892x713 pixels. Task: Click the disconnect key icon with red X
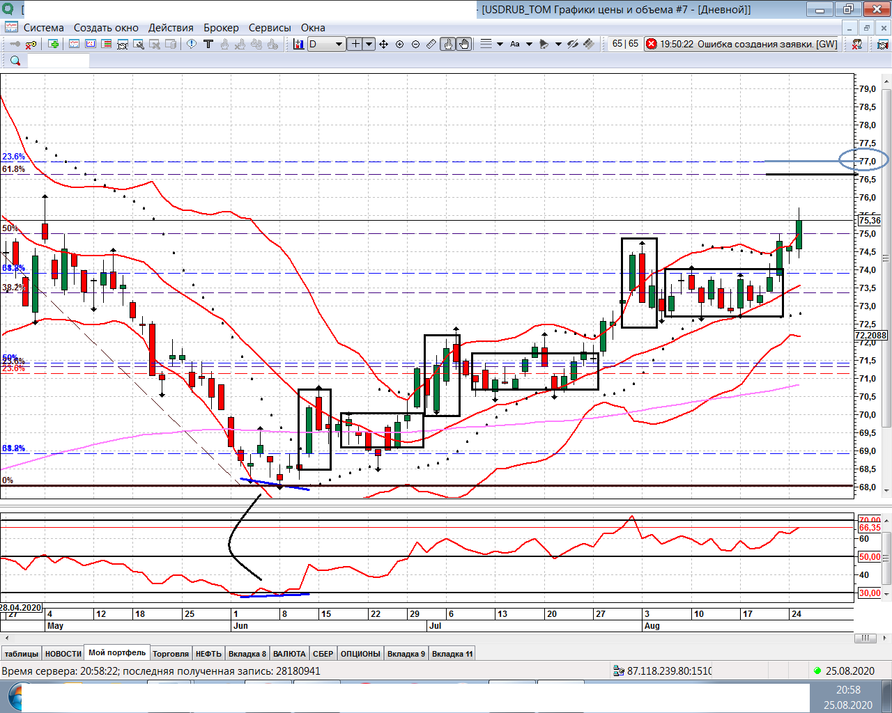click(31, 44)
